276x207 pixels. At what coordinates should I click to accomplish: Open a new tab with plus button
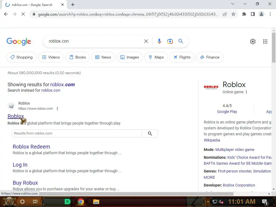[73, 5]
